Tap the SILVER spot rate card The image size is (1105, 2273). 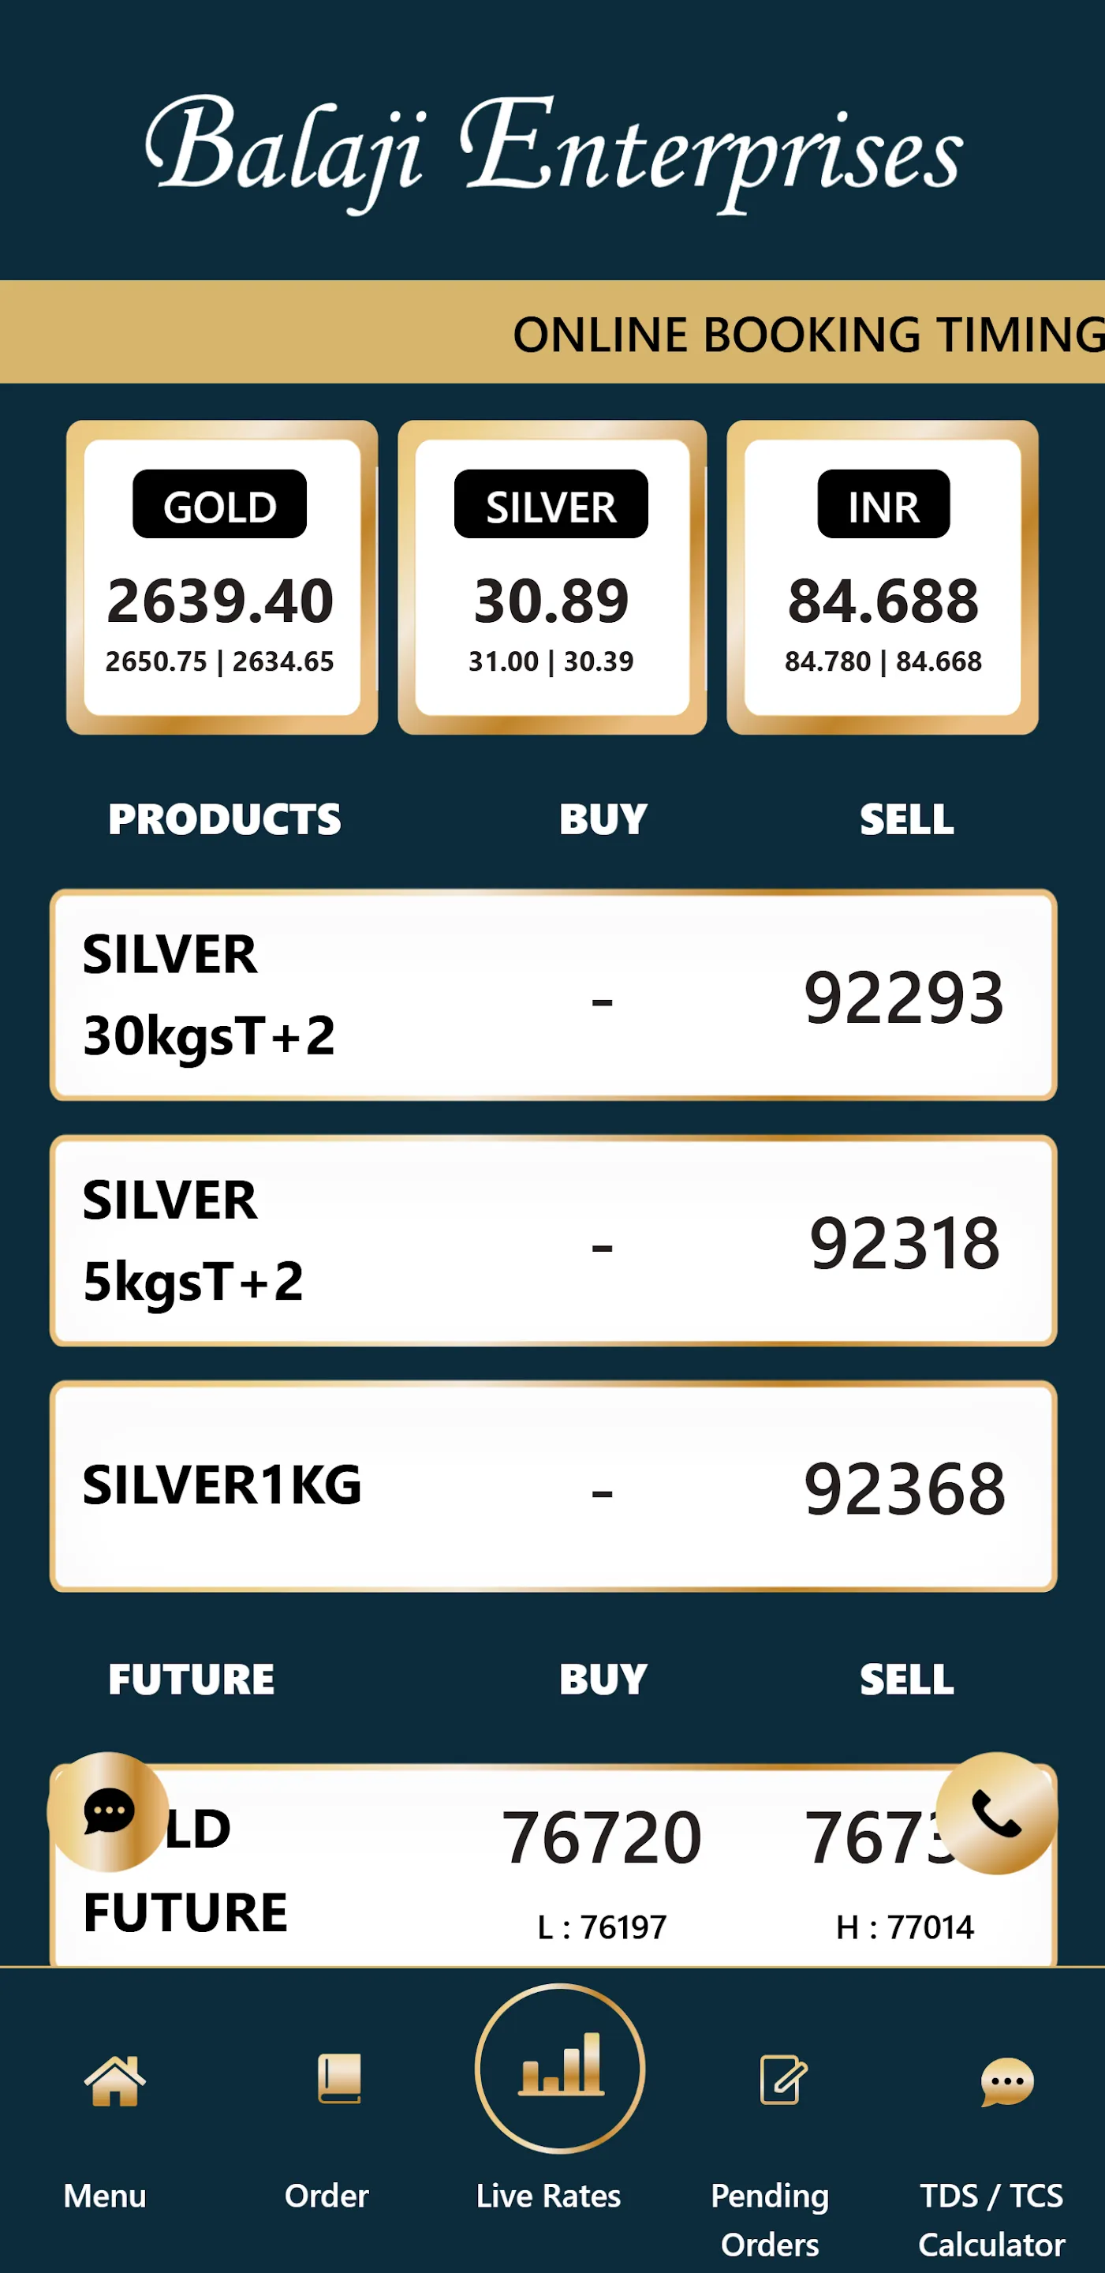tap(552, 577)
